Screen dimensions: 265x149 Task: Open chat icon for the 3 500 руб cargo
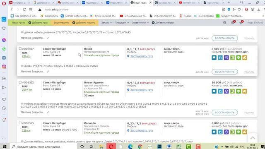click(214, 58)
